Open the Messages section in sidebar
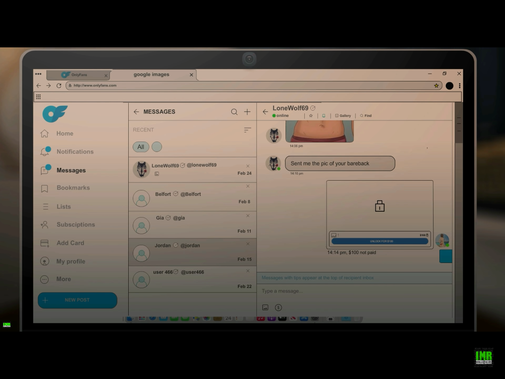This screenshot has height=379, width=505. [x=63, y=170]
